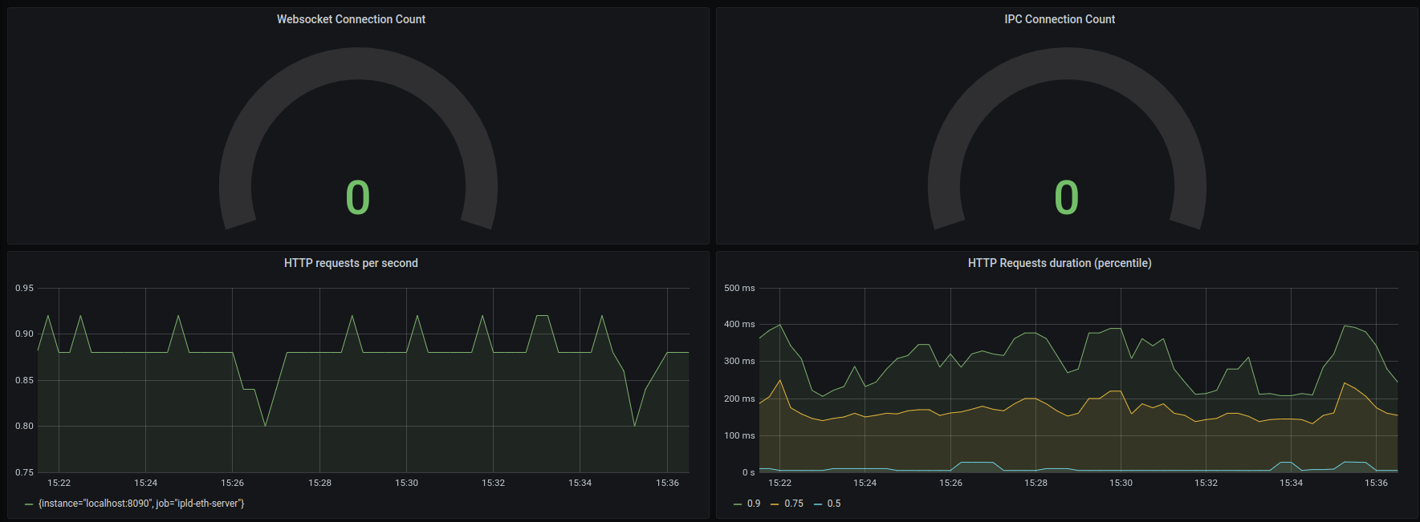Click the blue color line beside 0.5 legend

[x=818, y=504]
